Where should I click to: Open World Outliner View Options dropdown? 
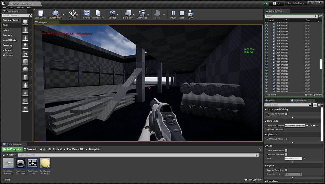tap(313, 95)
